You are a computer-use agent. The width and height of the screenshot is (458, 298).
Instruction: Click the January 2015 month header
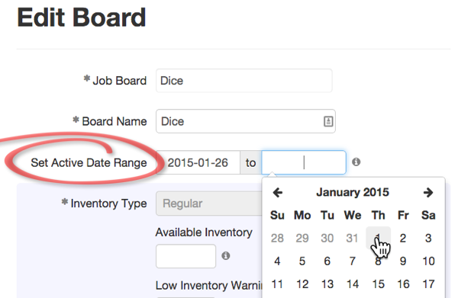click(x=353, y=193)
